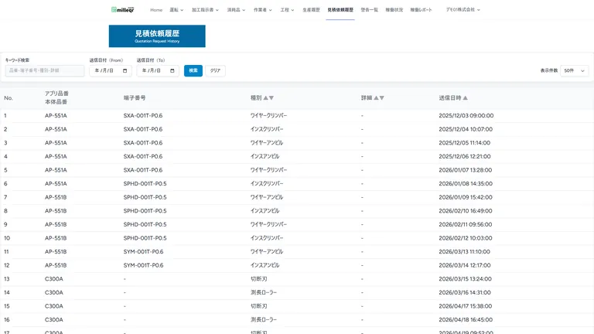Viewport: 594px width, 334px height.
Task: Expand the デモ01株式会社 account menu
Action: [x=463, y=10]
